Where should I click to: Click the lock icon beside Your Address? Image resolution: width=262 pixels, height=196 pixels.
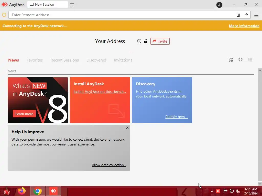click(146, 41)
